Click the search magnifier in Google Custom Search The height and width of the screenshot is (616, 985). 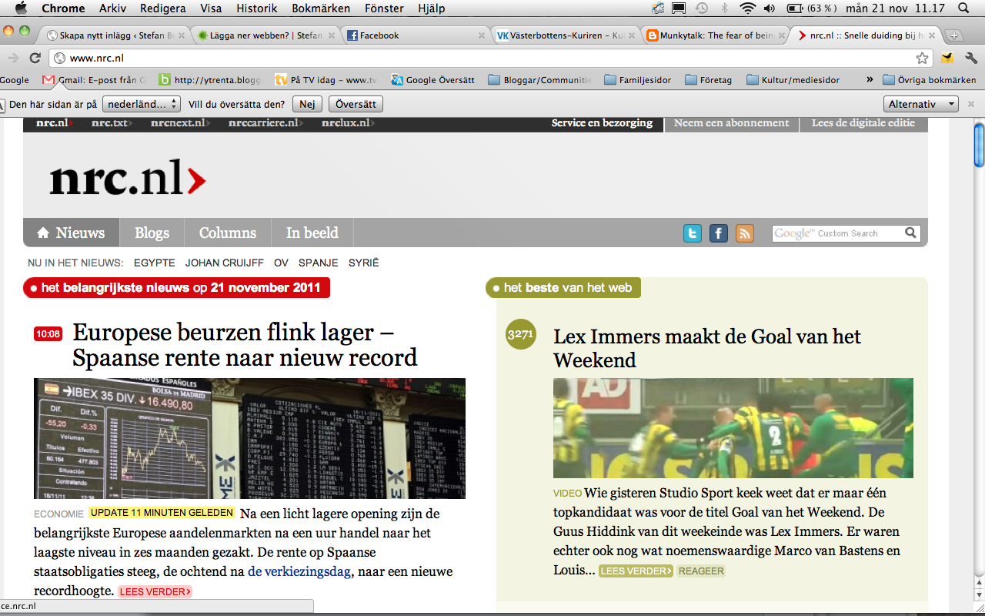pyautogui.click(x=911, y=233)
